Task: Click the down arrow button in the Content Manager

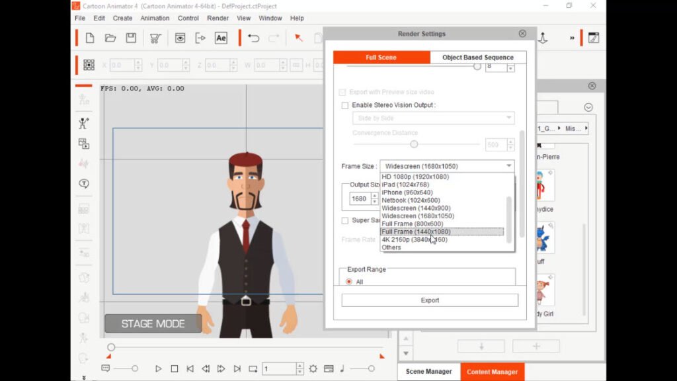Action: pyautogui.click(x=481, y=346)
